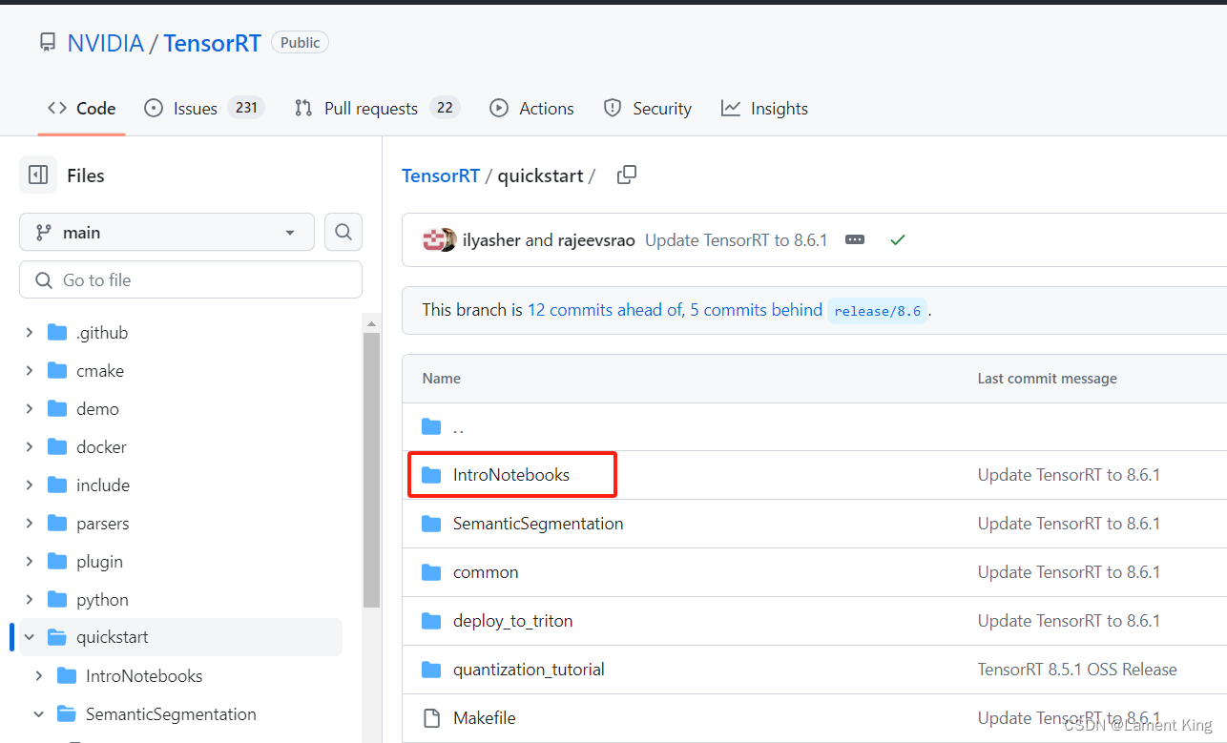Open the Makefile file
Image resolution: width=1227 pixels, height=743 pixels.
(485, 718)
